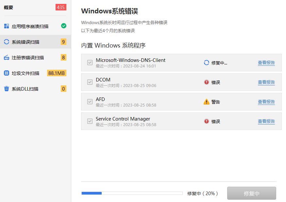The width and height of the screenshot is (286, 202).
Task: Toggle the Service Control Manager checkbox
Action: (x=90, y=121)
